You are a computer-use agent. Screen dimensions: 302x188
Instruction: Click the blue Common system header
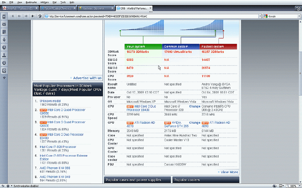coord(181,46)
